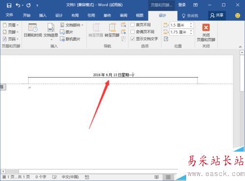Collapse the ribbon with the caret arrow

[x=240, y=47]
